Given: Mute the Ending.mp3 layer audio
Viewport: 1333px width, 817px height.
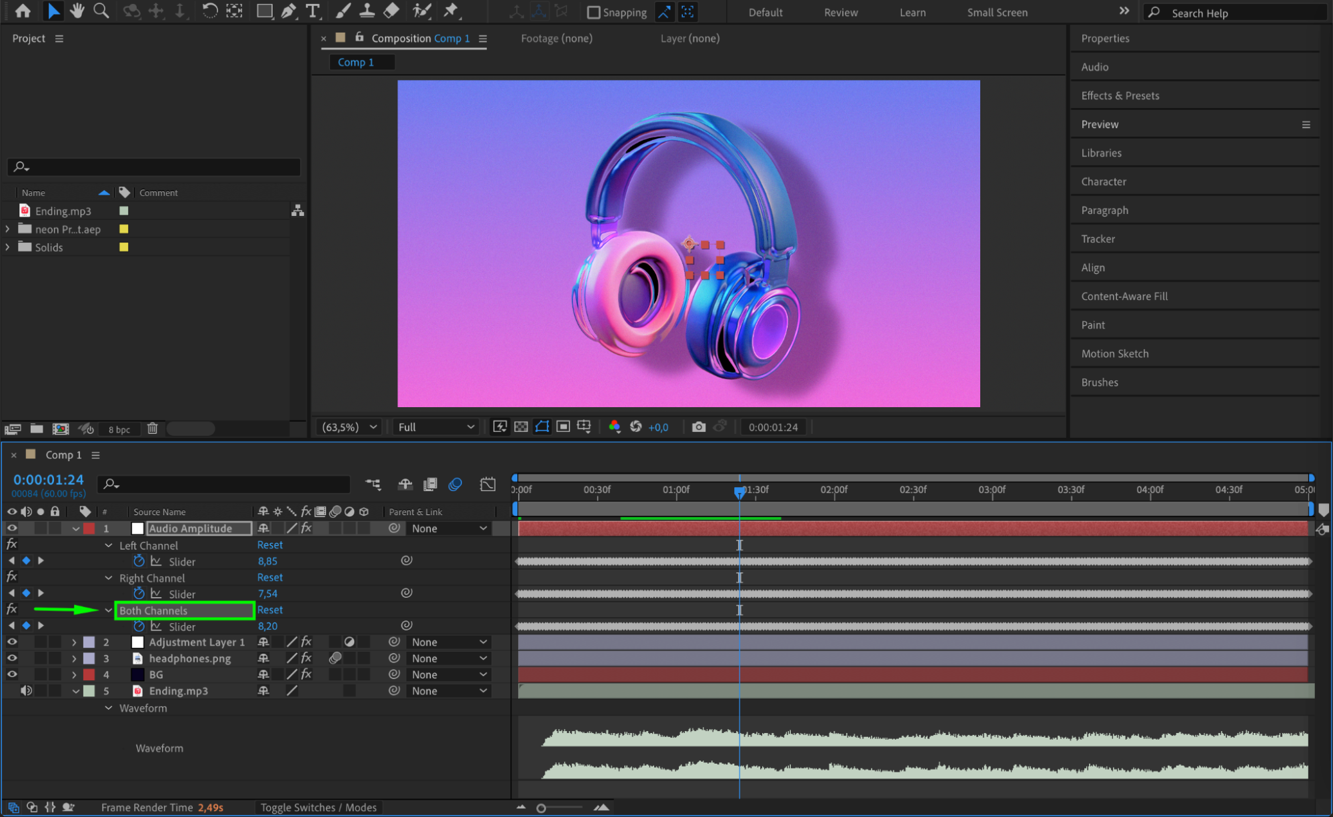Looking at the screenshot, I should point(26,691).
